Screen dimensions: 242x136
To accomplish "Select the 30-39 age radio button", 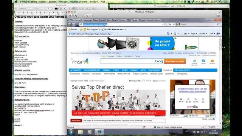I will click(188, 99).
